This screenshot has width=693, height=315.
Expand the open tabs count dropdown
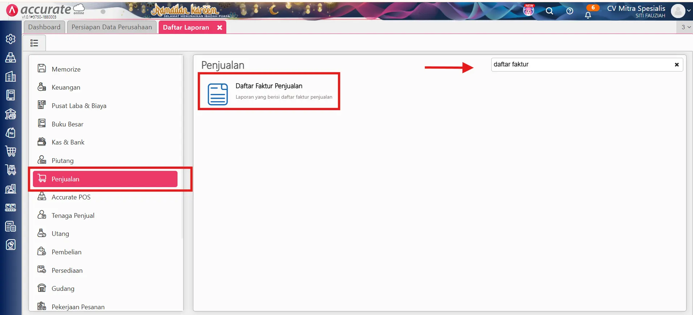(686, 27)
